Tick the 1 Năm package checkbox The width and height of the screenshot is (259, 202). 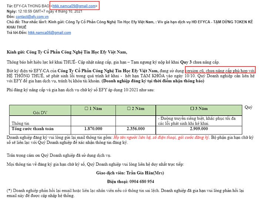[x=86, y=108]
